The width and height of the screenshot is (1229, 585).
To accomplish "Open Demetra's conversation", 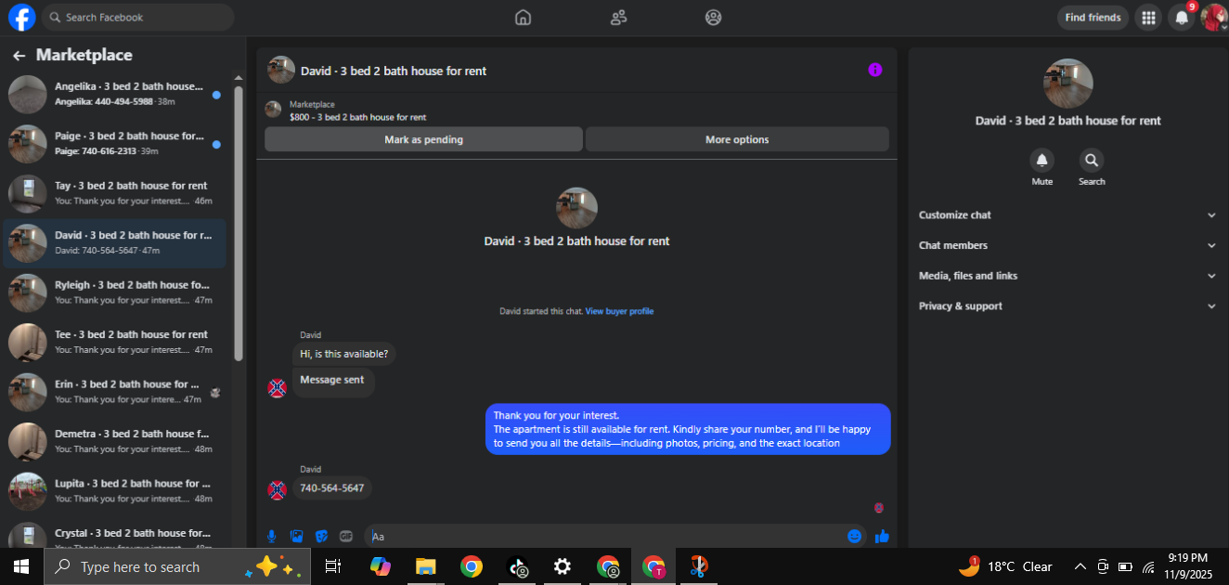I will (115, 441).
